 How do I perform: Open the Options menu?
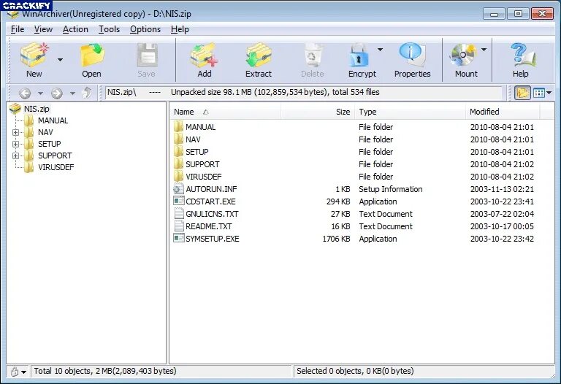click(145, 29)
